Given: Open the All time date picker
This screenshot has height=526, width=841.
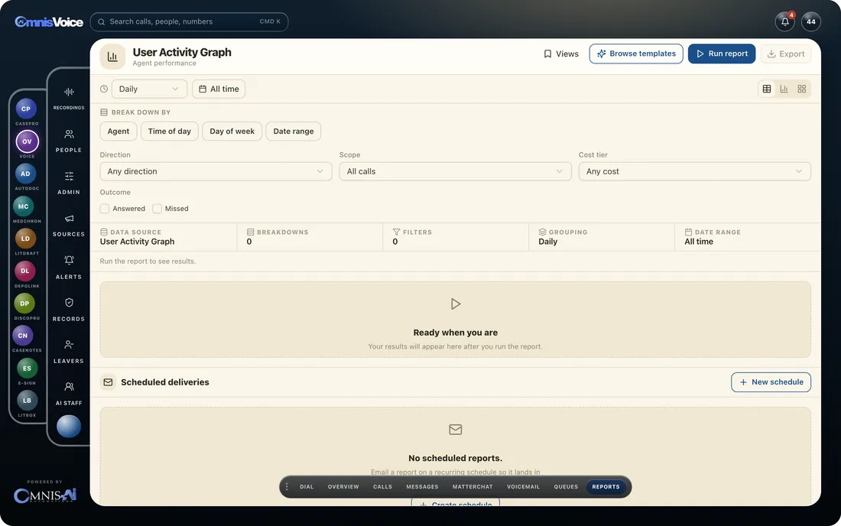Looking at the screenshot, I should point(219,89).
